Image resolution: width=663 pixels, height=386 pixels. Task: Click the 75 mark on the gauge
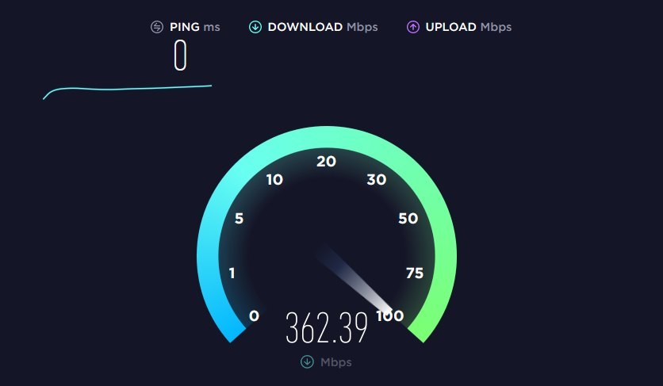414,273
